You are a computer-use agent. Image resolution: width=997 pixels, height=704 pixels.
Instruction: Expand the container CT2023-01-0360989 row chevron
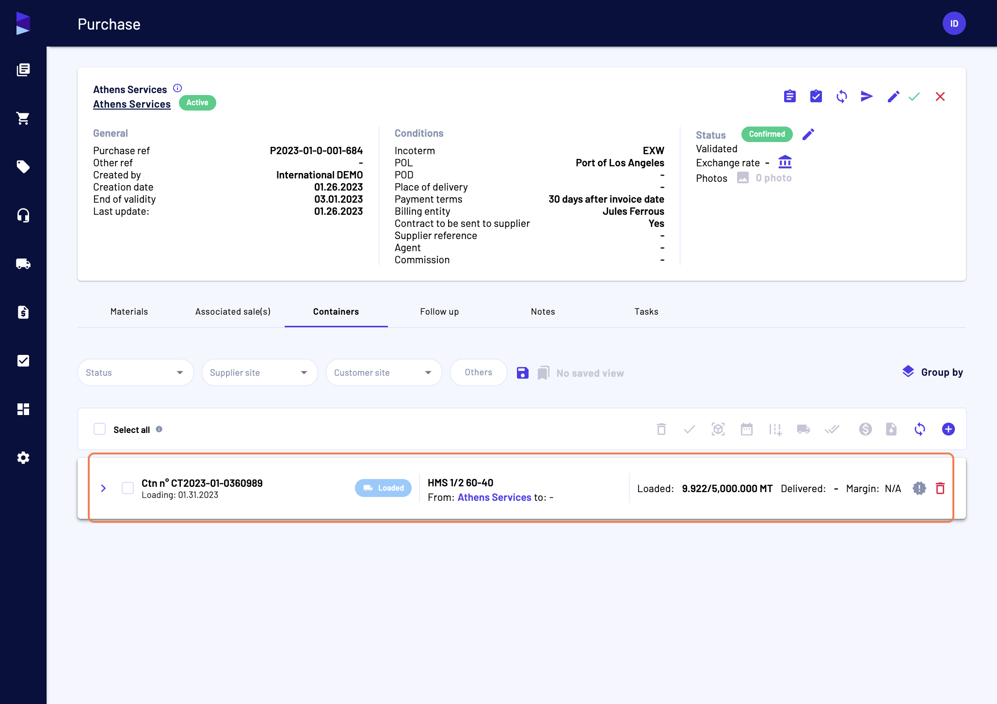pyautogui.click(x=103, y=488)
